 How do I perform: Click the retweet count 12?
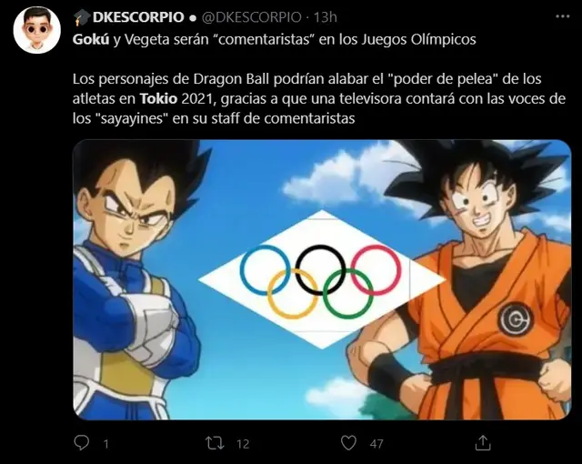[243, 444]
